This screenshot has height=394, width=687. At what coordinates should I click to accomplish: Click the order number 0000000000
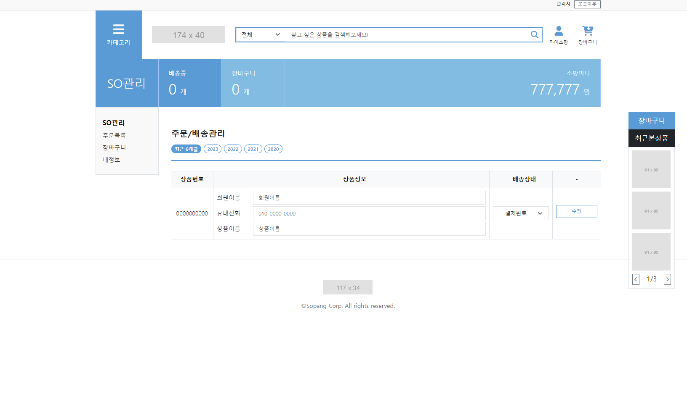pos(192,213)
